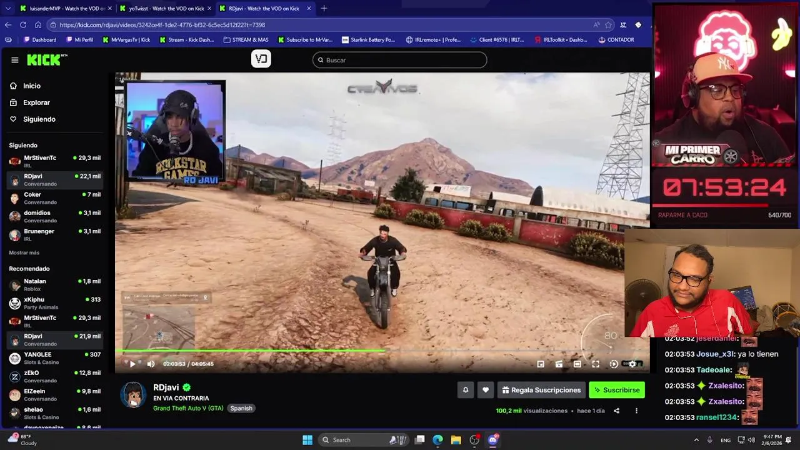Open video settings gear

click(632, 364)
